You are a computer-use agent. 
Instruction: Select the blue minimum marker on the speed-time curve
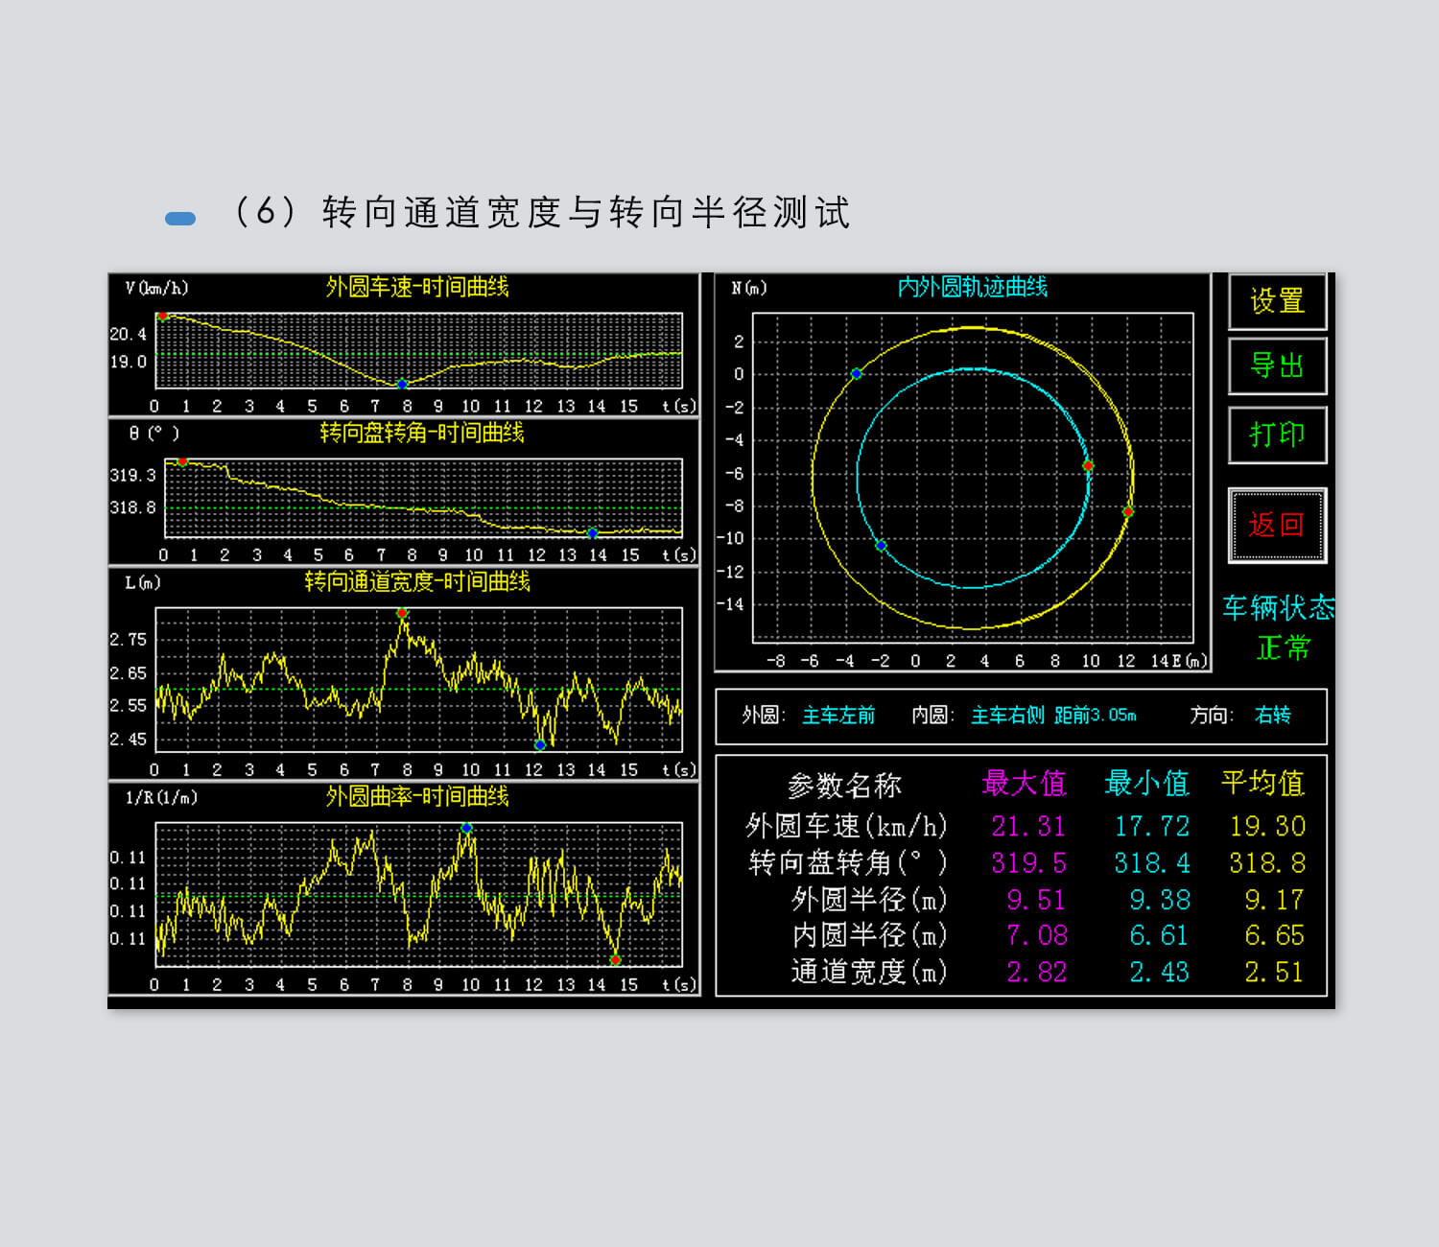point(402,384)
